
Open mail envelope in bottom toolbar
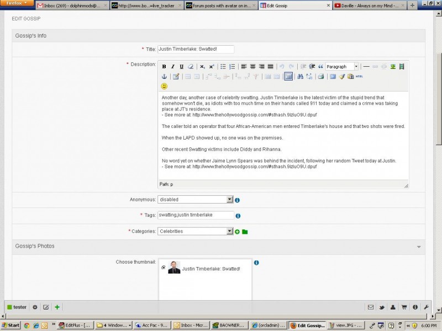pyautogui.click(x=371, y=307)
